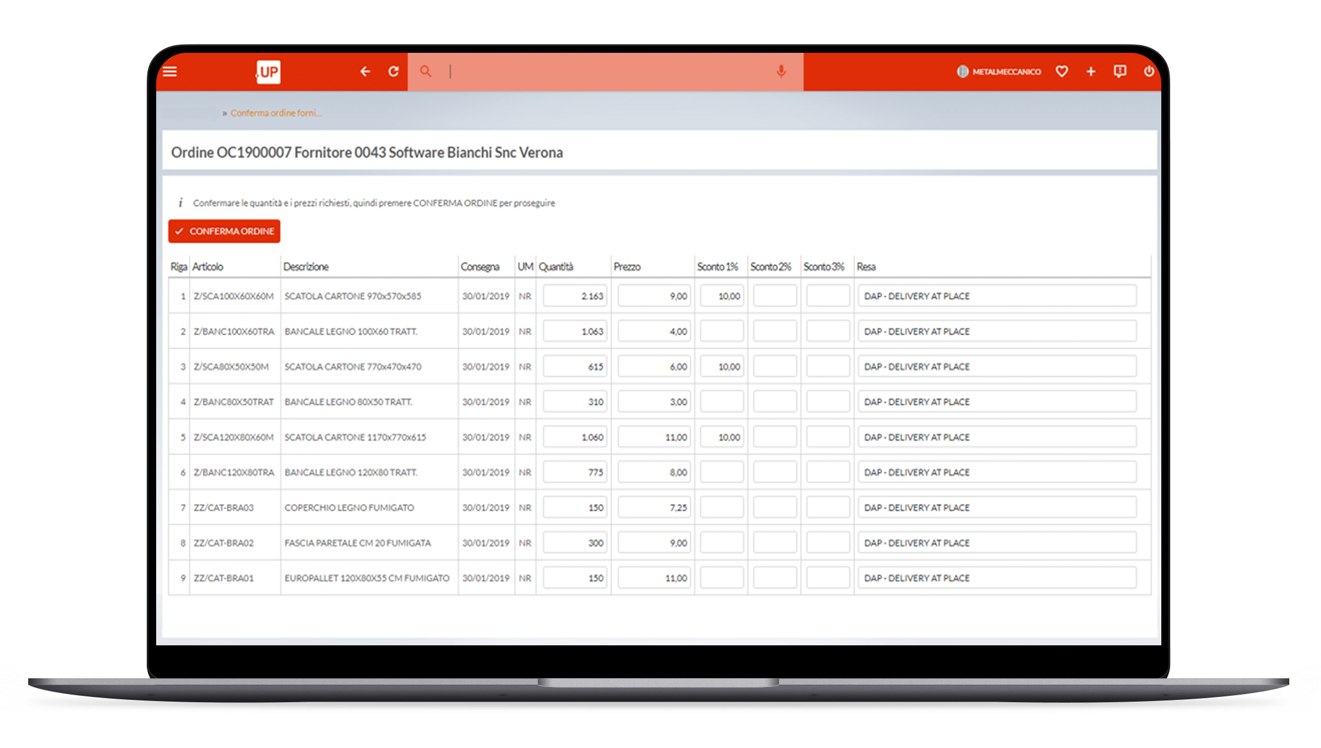Open Resa field for EUROPALLET row

click(996, 578)
